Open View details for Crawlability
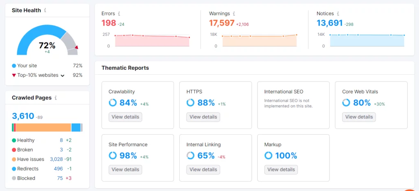419x191 pixels. [x=125, y=117]
